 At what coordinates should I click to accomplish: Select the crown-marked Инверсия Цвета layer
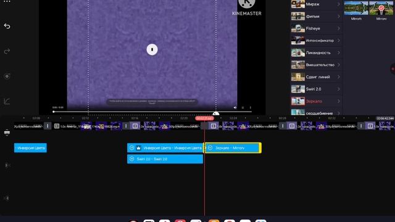pyautogui.click(x=165, y=148)
